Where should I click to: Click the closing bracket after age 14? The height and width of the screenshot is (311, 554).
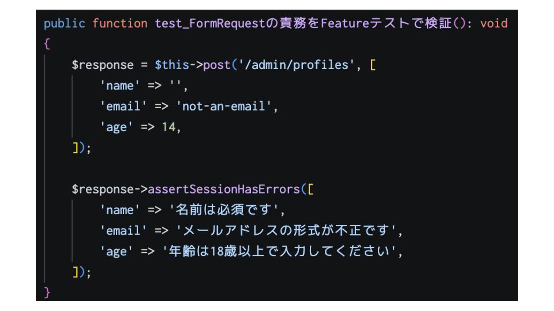pyautogui.click(x=75, y=148)
